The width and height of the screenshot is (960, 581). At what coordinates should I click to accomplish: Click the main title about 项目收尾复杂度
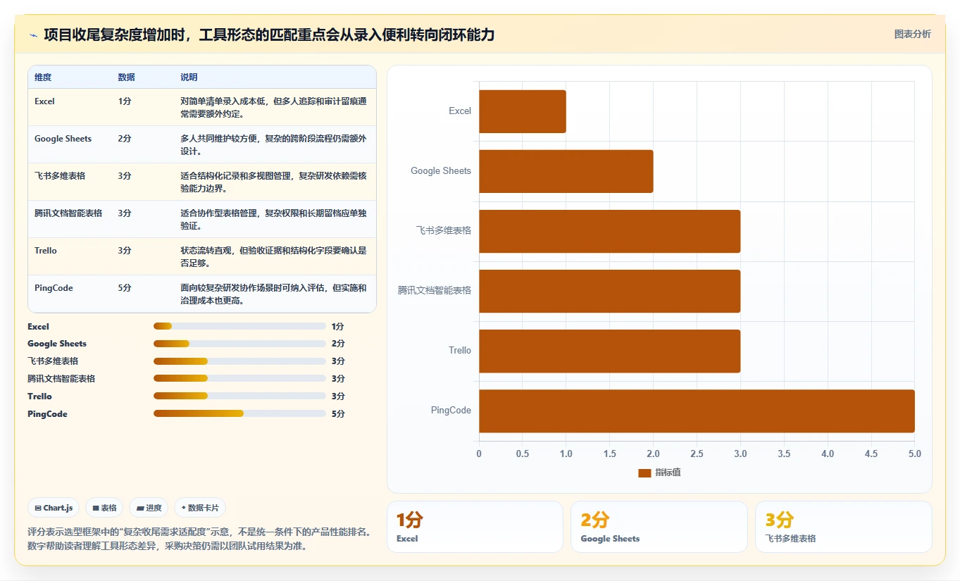269,35
